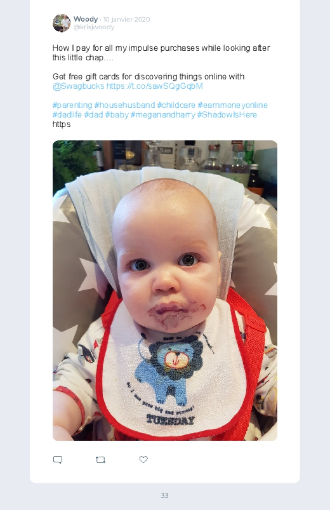This screenshot has width=330, height=510.
Task: Open the @Swagbucks mention
Action: point(78,86)
